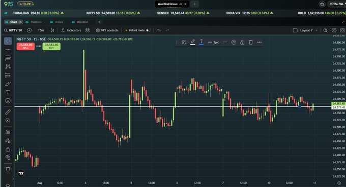Open symbol search for NIFTY 50
The image size is (346, 187).
[x=13, y=30]
